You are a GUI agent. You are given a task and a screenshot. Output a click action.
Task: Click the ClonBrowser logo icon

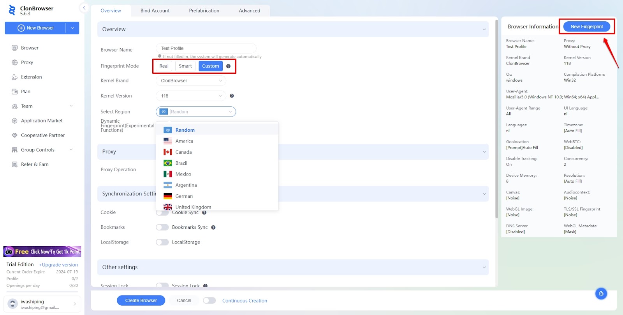click(12, 10)
